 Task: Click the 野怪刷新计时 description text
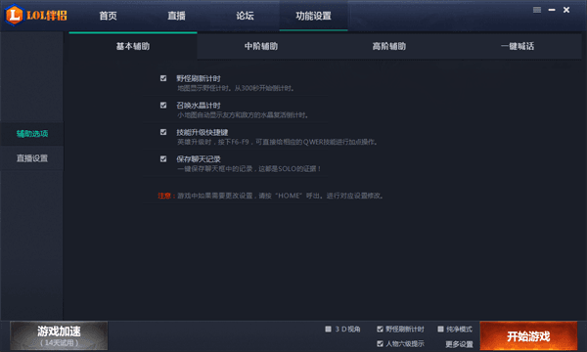coord(236,88)
